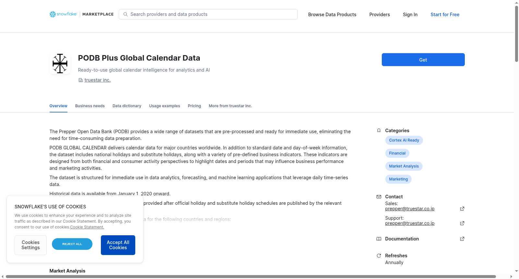Open Sales email external link icon

tap(462, 209)
